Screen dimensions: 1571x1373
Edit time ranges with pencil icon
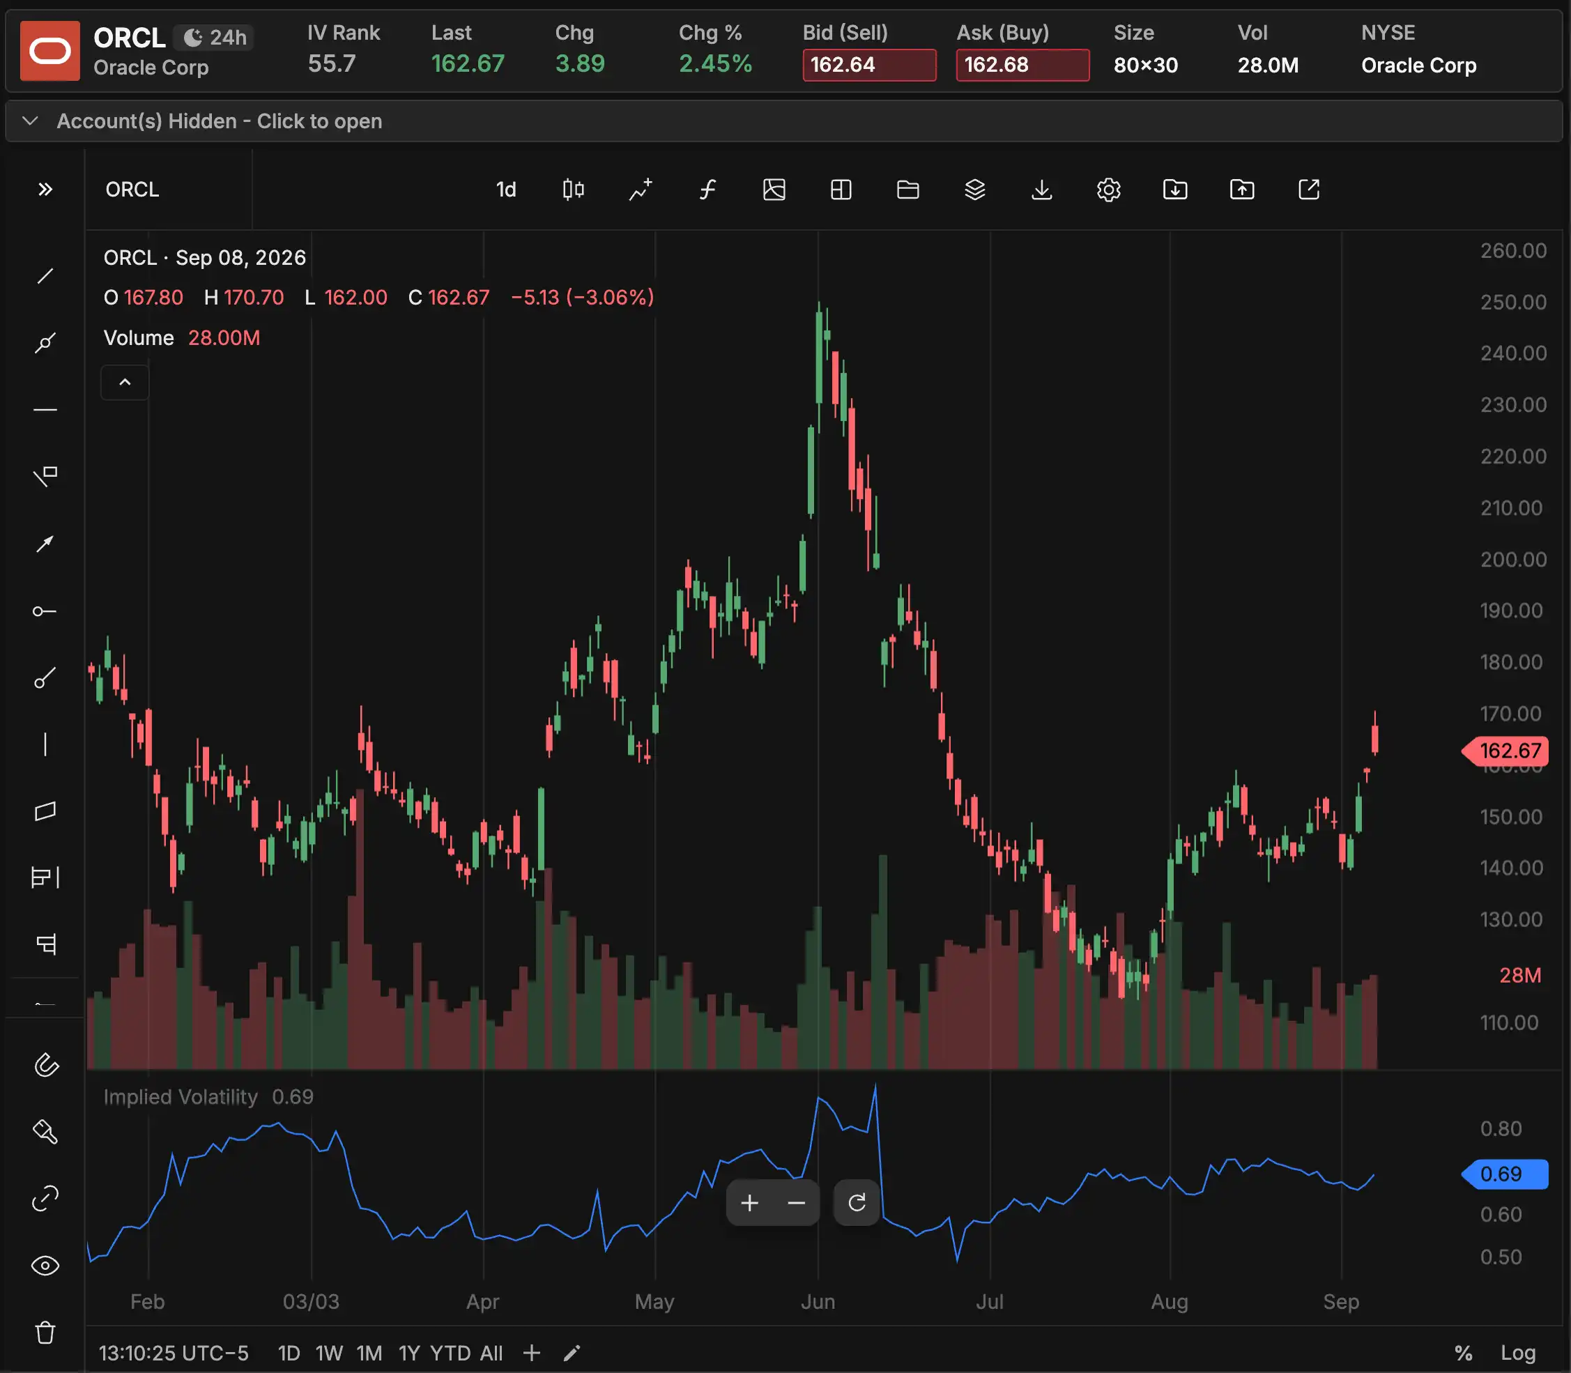(x=572, y=1353)
